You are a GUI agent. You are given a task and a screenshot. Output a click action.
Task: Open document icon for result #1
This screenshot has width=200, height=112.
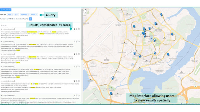(x=77, y=29)
